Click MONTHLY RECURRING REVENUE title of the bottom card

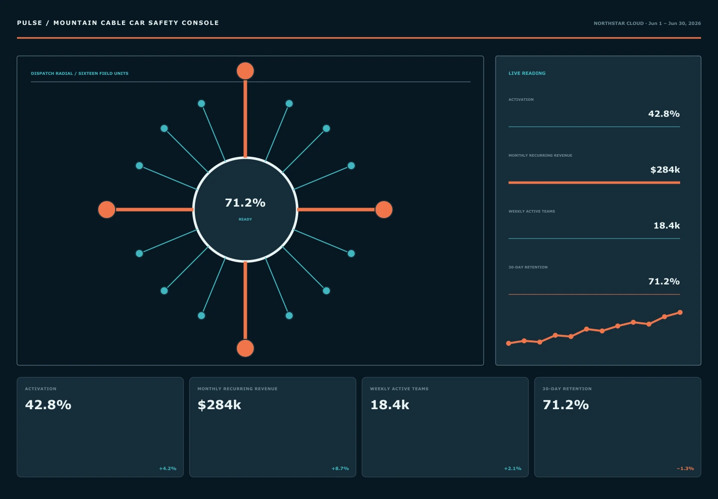[x=237, y=389]
